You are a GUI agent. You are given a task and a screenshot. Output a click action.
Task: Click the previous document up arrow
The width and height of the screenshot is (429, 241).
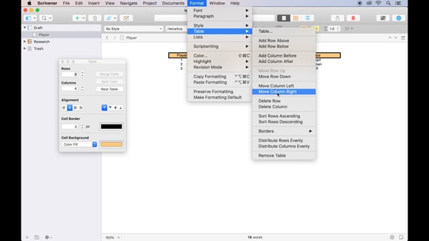coord(389,37)
